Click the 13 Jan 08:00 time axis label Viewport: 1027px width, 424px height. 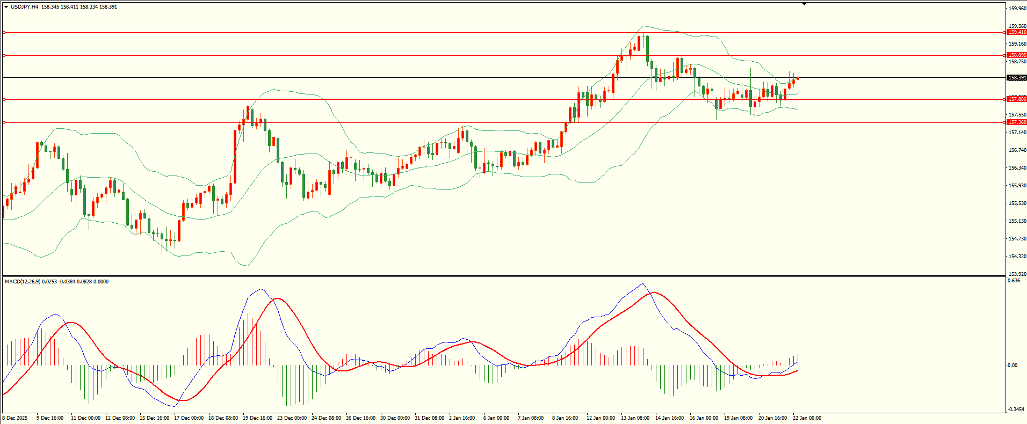[x=635, y=418]
